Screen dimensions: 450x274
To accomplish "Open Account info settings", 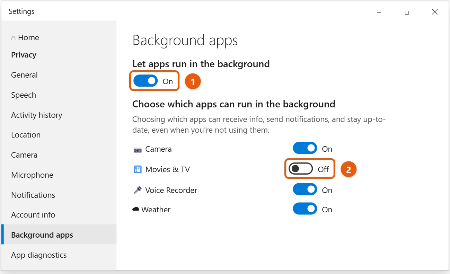I will point(59,215).
